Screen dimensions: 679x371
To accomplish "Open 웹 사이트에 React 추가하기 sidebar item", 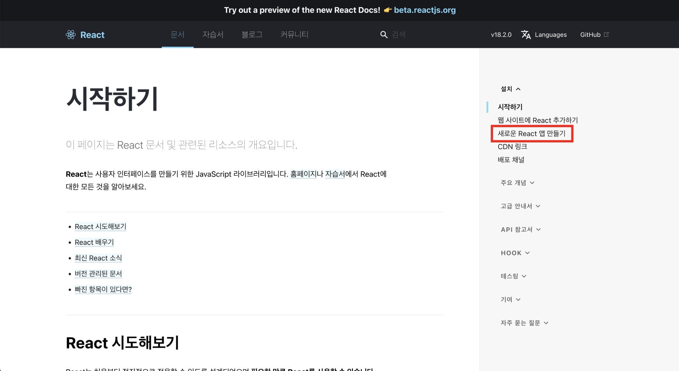I will click(538, 120).
